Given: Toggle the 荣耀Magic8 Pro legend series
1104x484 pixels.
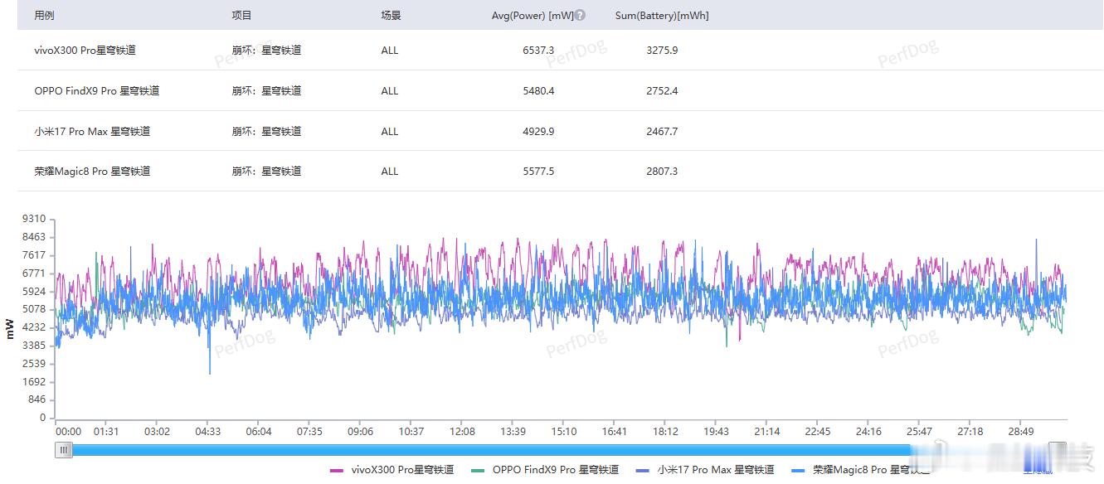Looking at the screenshot, I should (x=861, y=469).
